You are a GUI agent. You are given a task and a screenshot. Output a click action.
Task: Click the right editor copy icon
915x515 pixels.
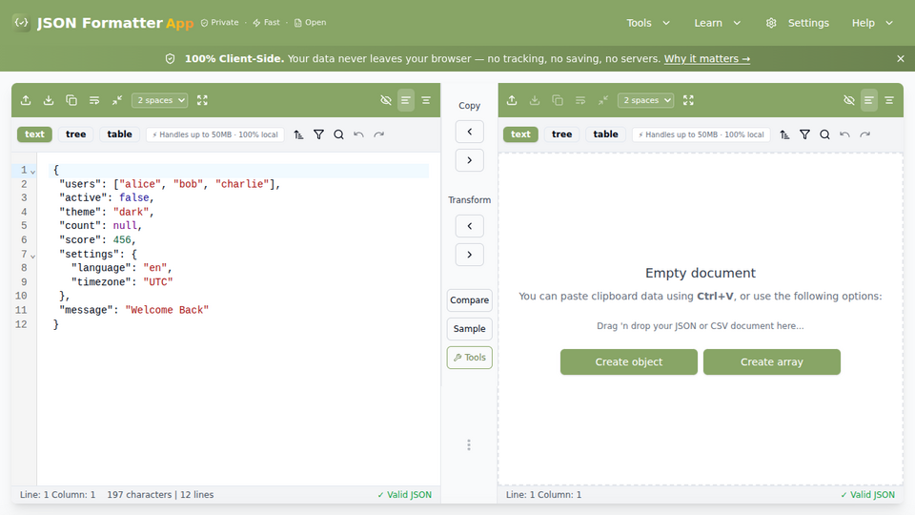click(x=558, y=100)
